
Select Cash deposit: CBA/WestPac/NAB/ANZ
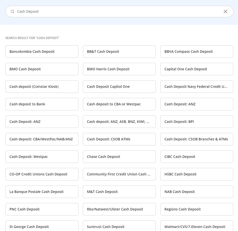tap(42, 139)
